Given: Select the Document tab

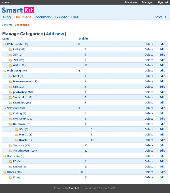Looking at the screenshot, I should click(23, 17).
